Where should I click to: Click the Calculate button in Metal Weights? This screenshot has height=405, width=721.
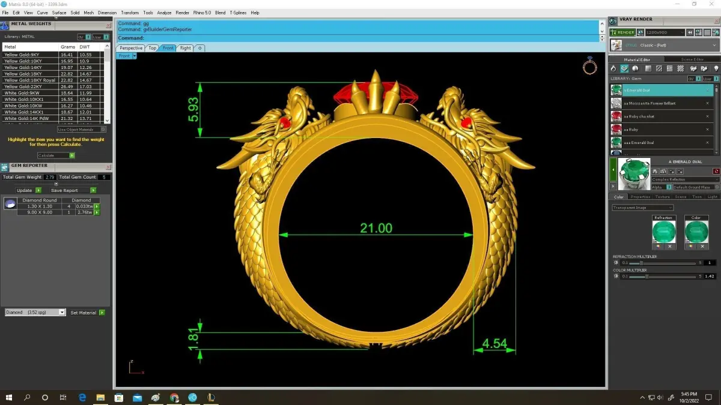point(56,155)
